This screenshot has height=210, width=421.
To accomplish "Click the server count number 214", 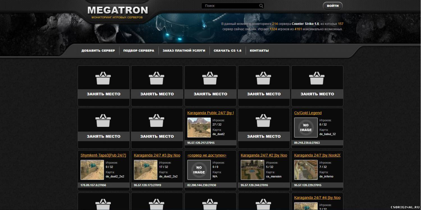I will pos(275,24).
